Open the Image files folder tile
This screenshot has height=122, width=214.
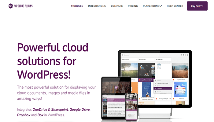[129, 59]
